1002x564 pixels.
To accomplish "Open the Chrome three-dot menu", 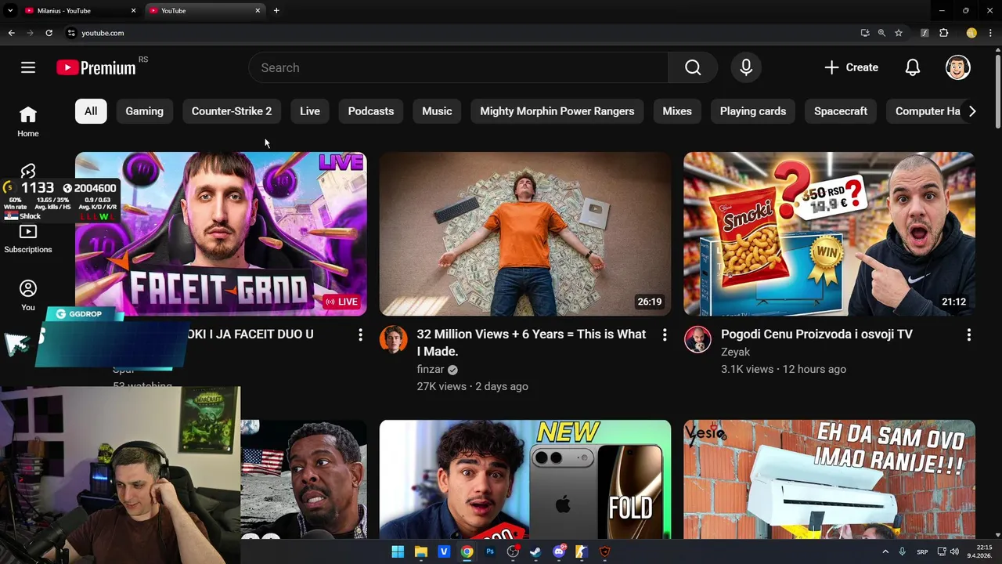I will (x=990, y=33).
